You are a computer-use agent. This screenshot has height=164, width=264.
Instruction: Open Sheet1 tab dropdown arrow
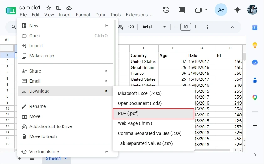pos(66,158)
